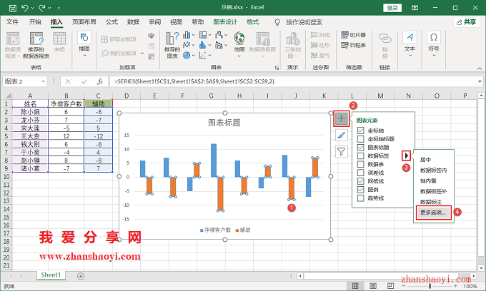Switch to Page Layout view in status bar

point(373,286)
